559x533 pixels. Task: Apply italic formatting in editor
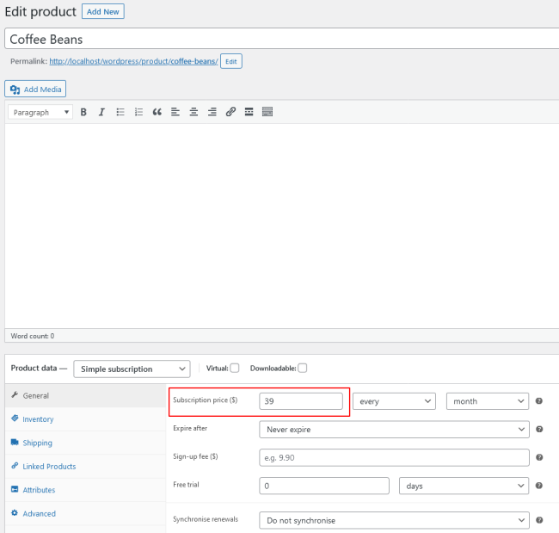click(101, 112)
